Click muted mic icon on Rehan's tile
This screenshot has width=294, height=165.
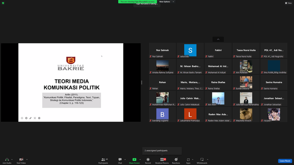tap(150, 88)
